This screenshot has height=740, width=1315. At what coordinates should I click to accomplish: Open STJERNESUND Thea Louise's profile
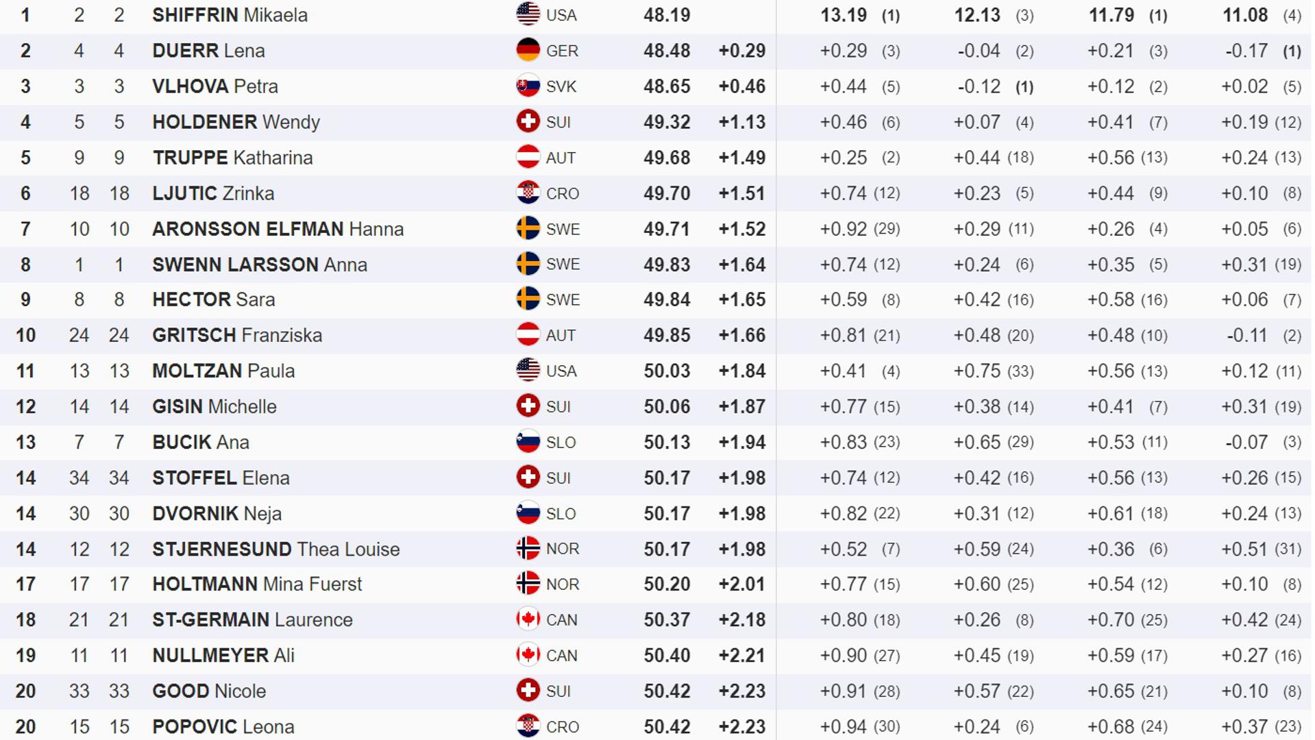point(275,549)
